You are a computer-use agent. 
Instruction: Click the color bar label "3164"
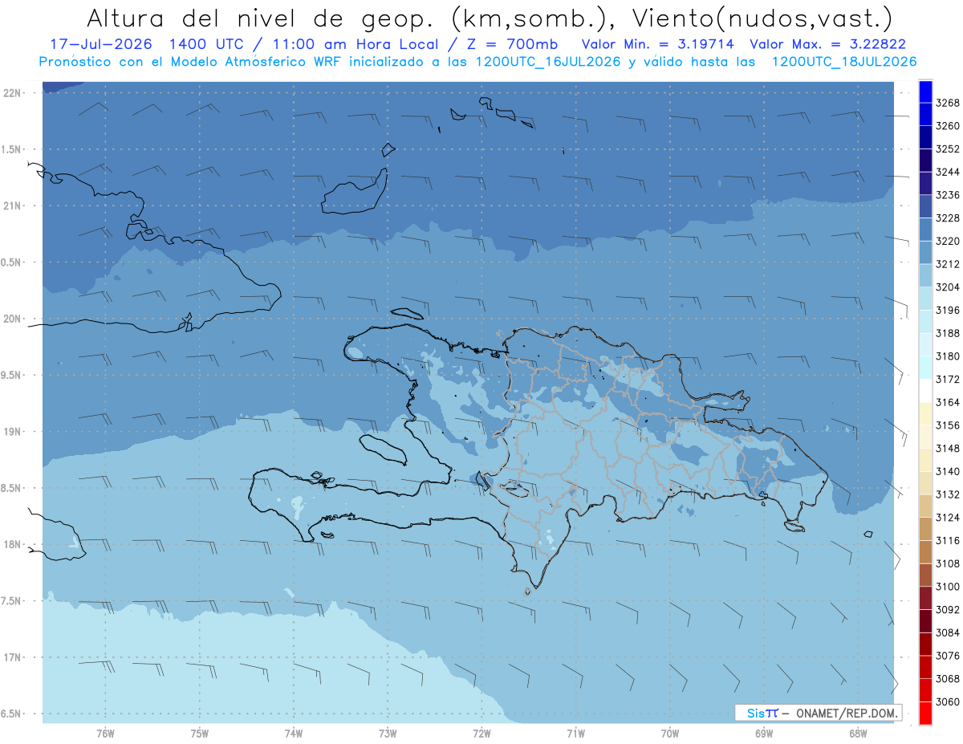pos(948,402)
